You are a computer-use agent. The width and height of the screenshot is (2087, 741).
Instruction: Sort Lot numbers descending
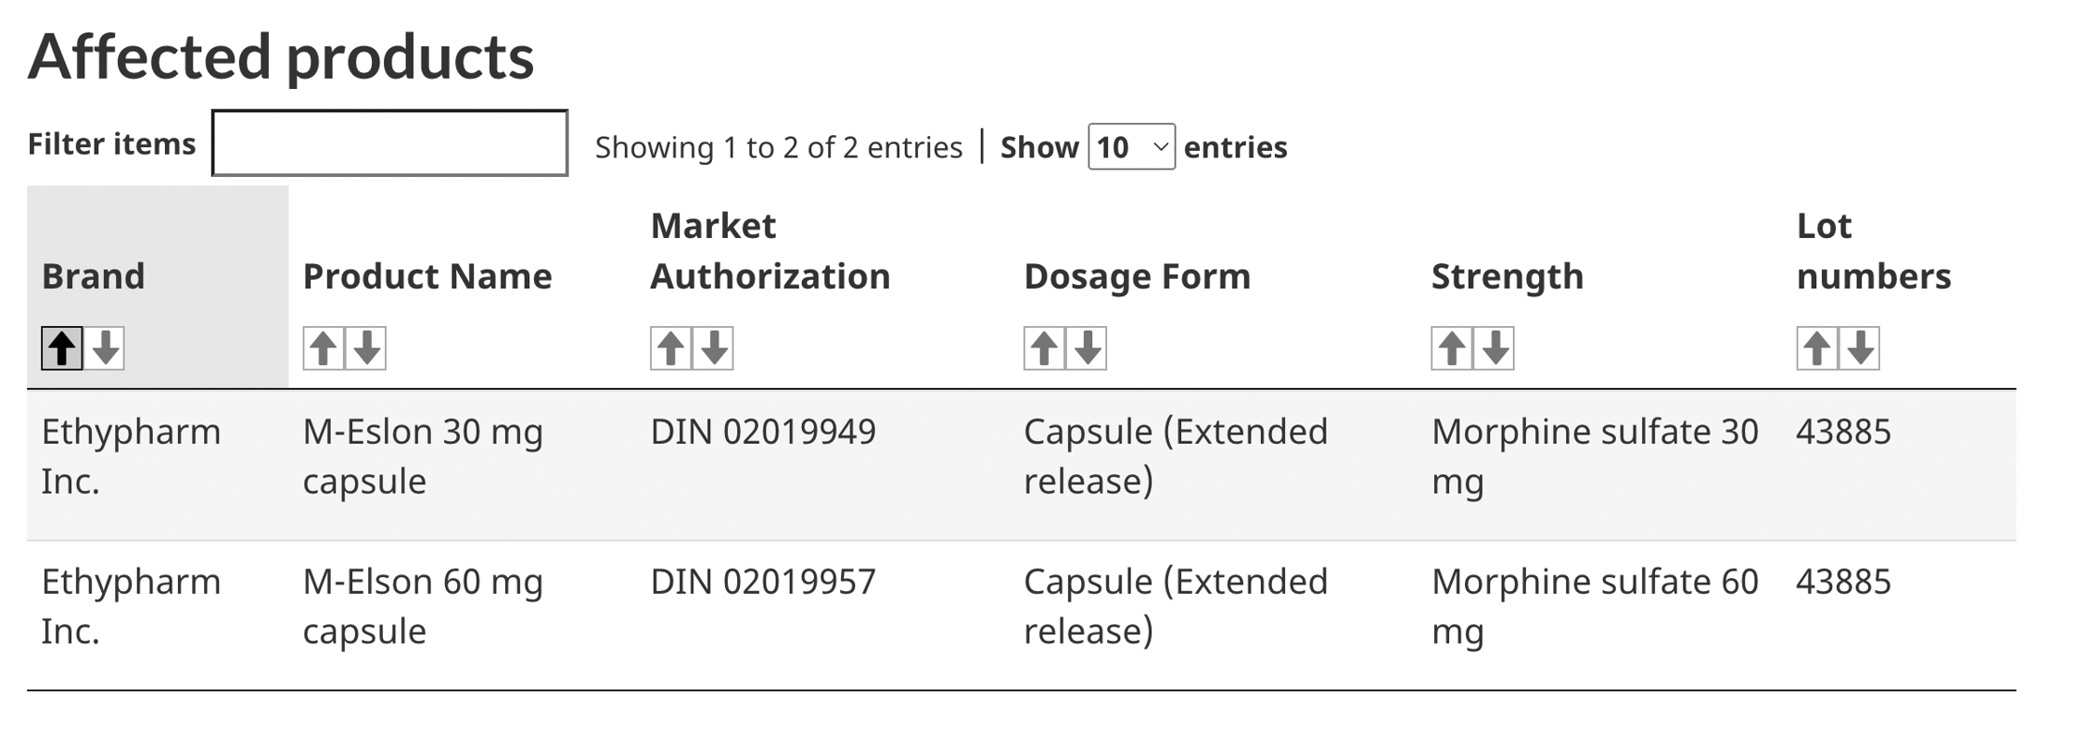(1860, 348)
